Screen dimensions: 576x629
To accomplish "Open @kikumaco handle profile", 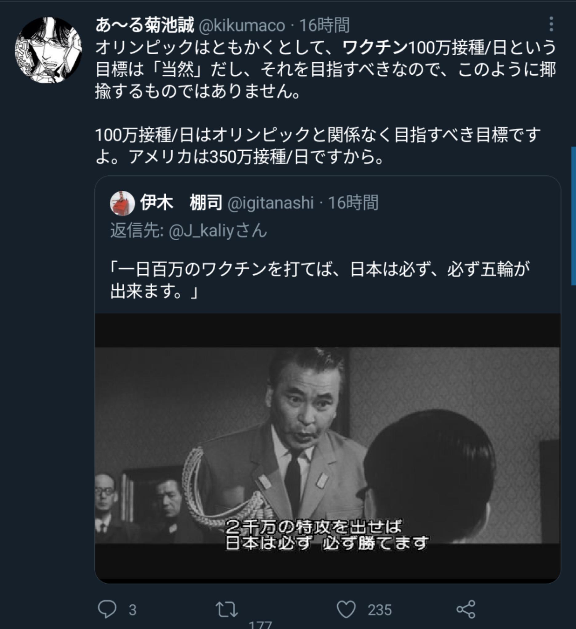I will coord(242,25).
